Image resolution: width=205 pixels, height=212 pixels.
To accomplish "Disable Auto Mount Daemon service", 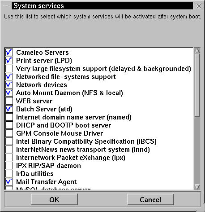I will tap(9, 93).
